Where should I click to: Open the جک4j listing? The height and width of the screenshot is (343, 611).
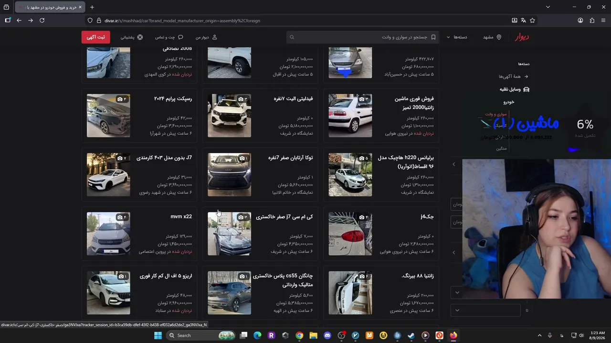pos(381,234)
